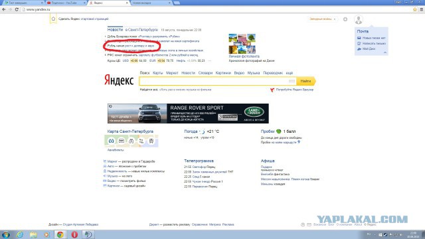Click the Yandex Browser Y icon
Screen dimensions: 425x239
(272, 90)
